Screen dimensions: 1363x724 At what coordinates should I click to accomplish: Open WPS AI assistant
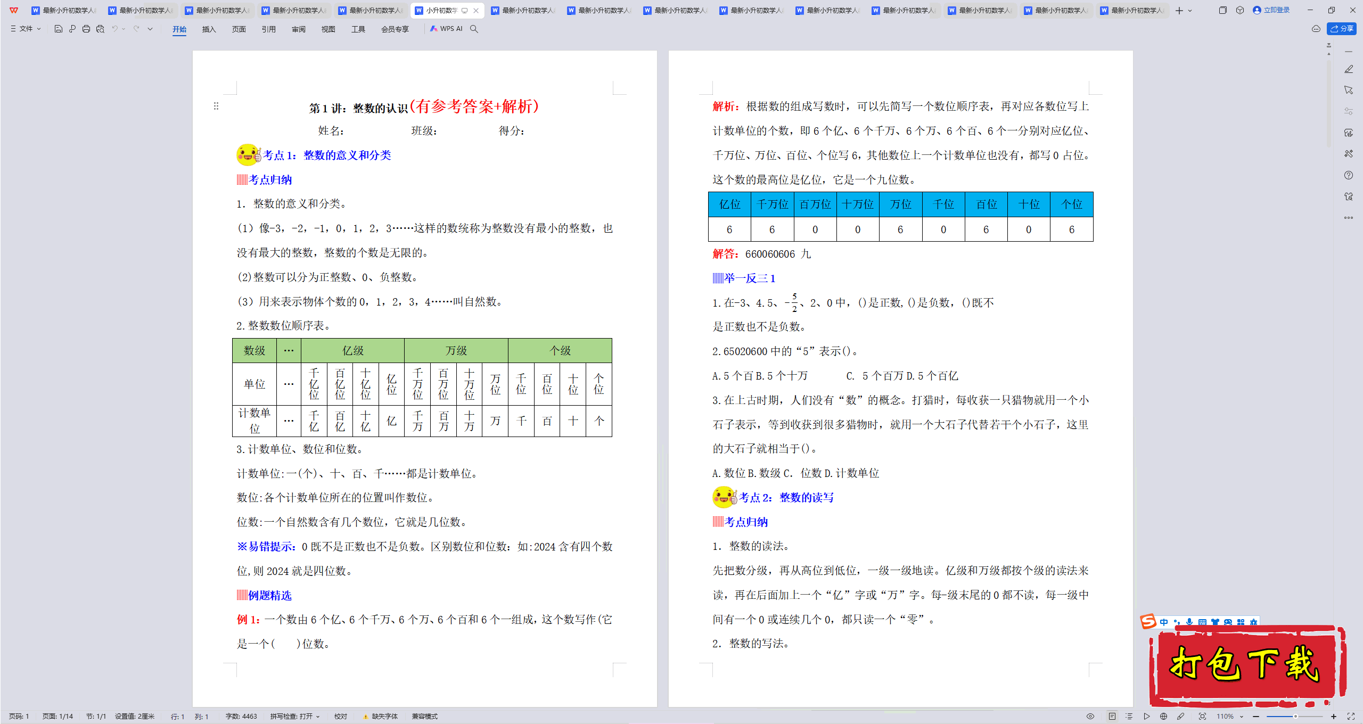coord(446,29)
